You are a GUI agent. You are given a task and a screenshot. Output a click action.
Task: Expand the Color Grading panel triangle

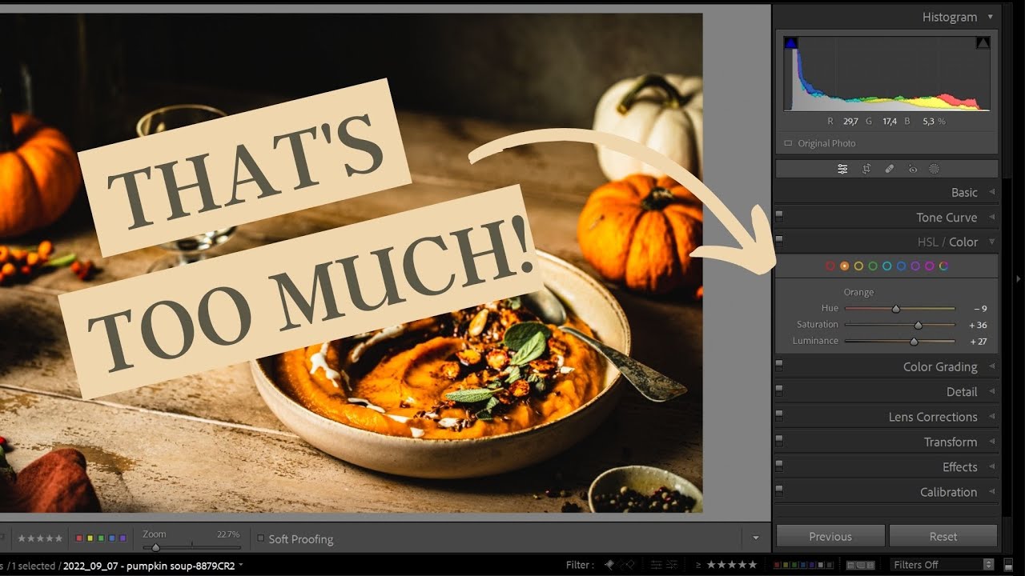tap(991, 366)
